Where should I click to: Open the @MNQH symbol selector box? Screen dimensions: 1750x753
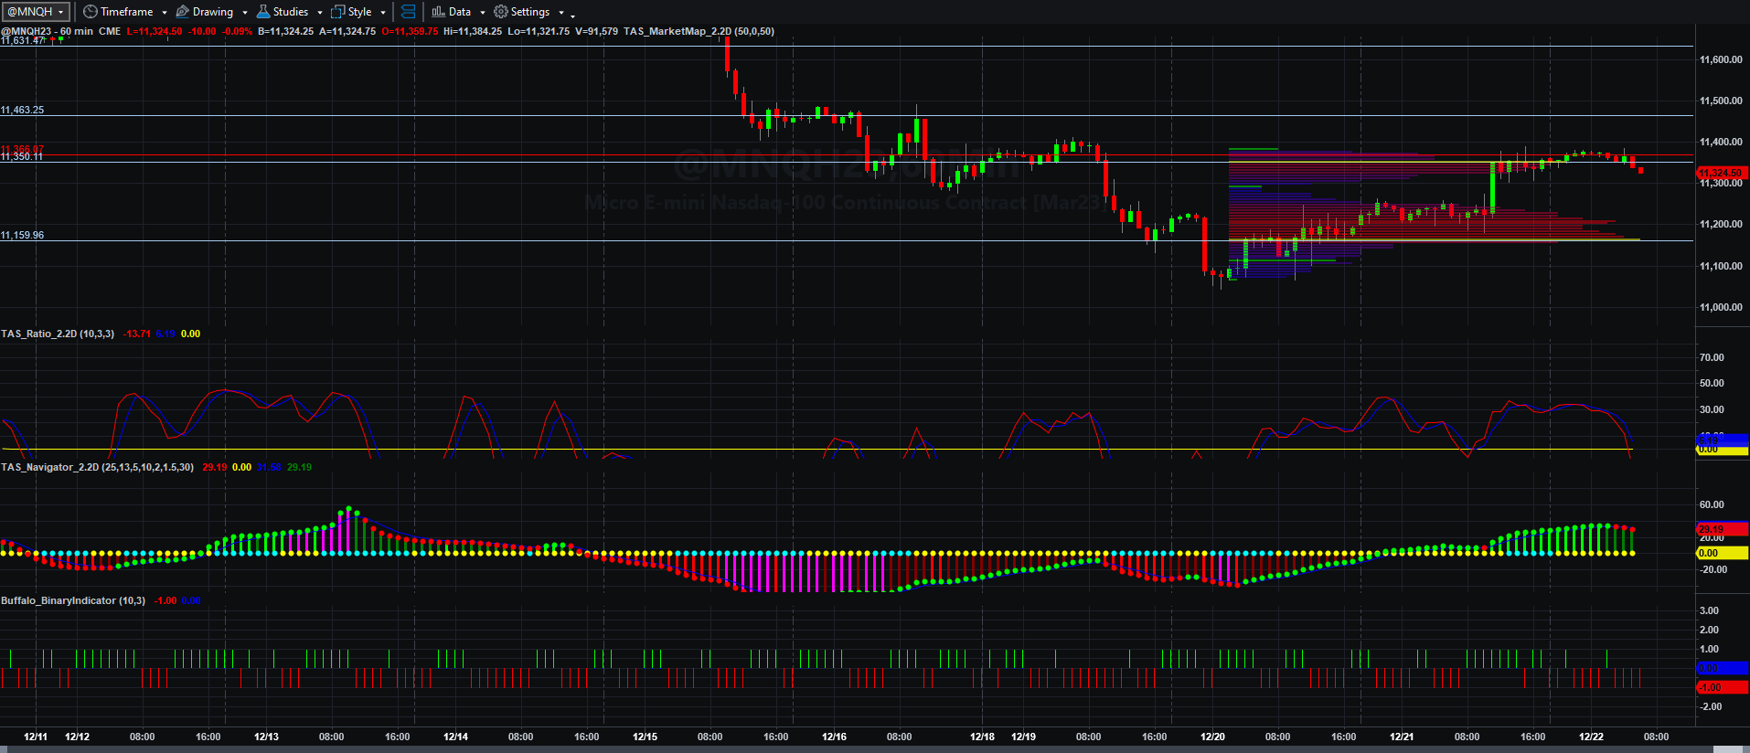[x=36, y=12]
